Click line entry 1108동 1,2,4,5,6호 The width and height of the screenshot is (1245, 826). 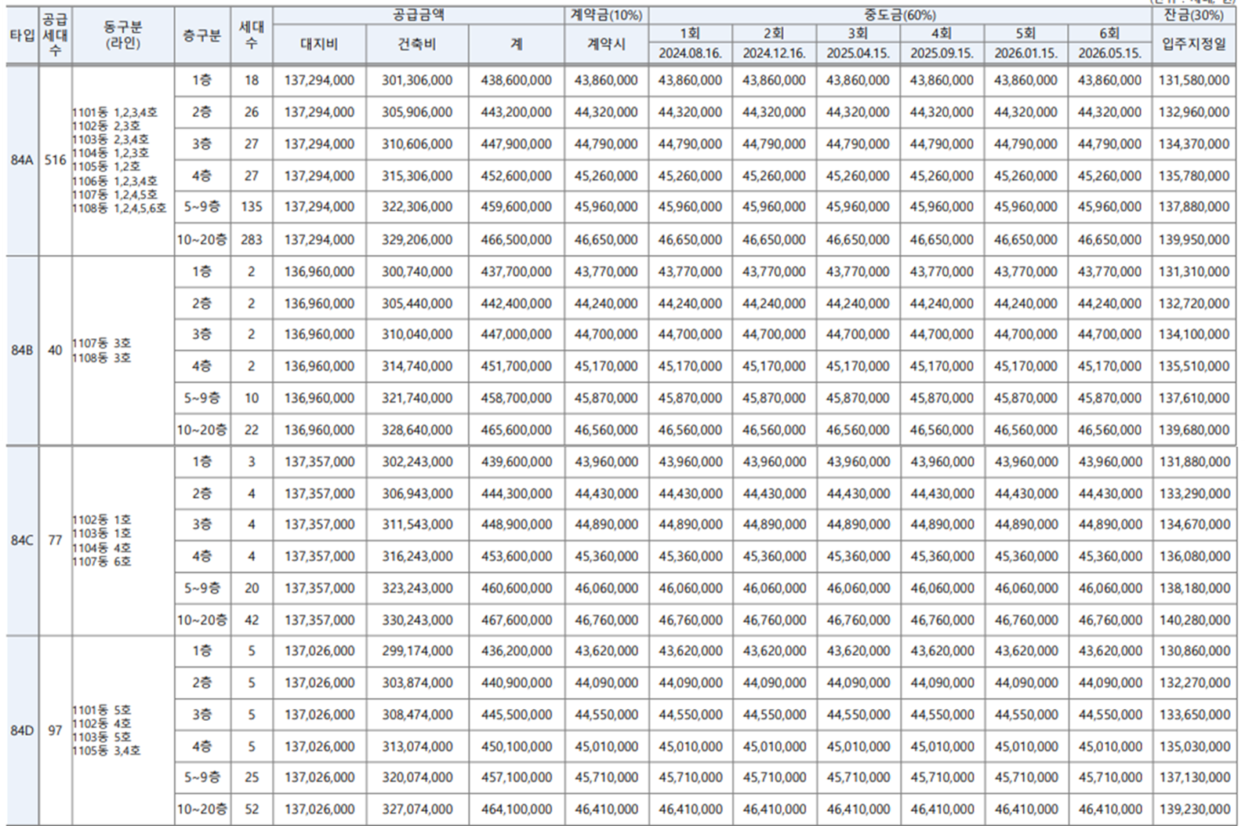pos(119,209)
